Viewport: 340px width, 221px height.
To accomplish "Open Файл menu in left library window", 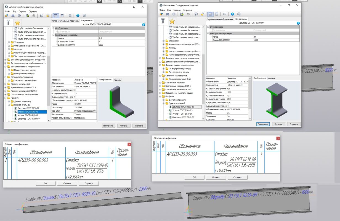I will point(7,12).
